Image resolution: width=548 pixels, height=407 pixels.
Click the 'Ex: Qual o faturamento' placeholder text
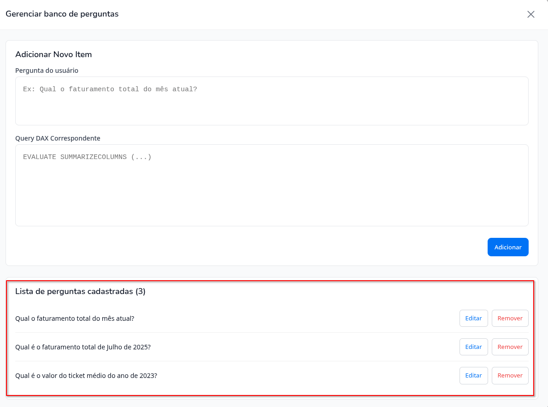coord(110,89)
